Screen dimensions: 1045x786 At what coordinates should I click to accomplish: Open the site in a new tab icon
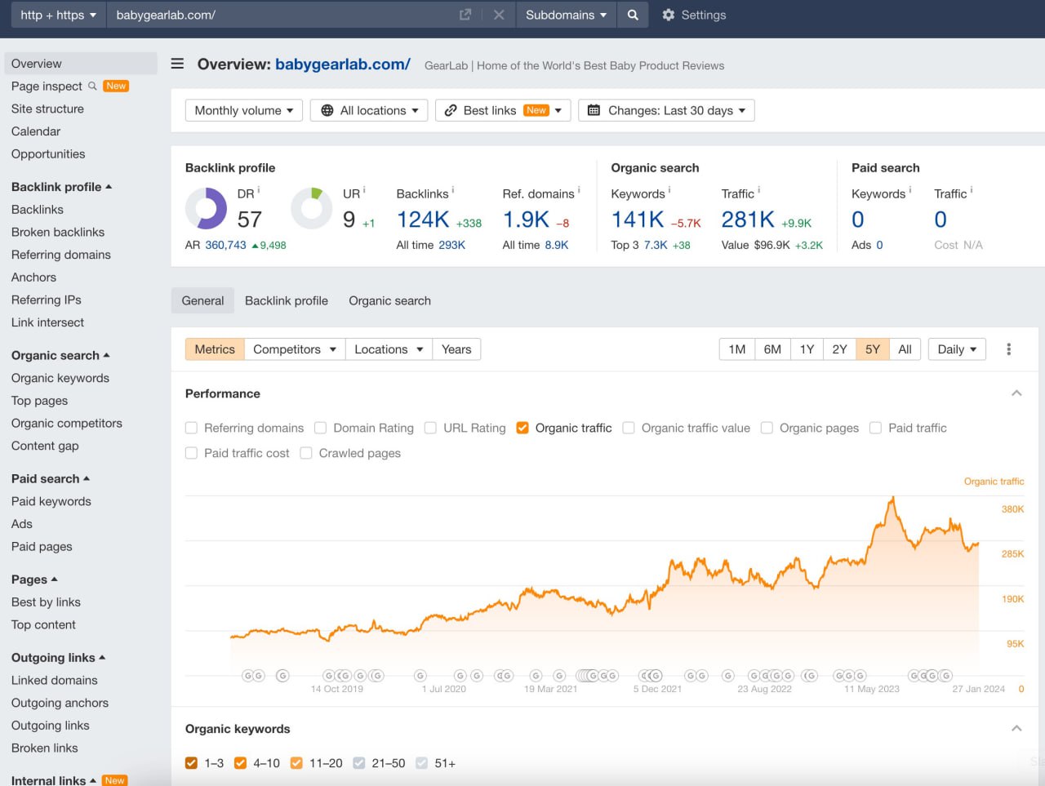pos(465,15)
